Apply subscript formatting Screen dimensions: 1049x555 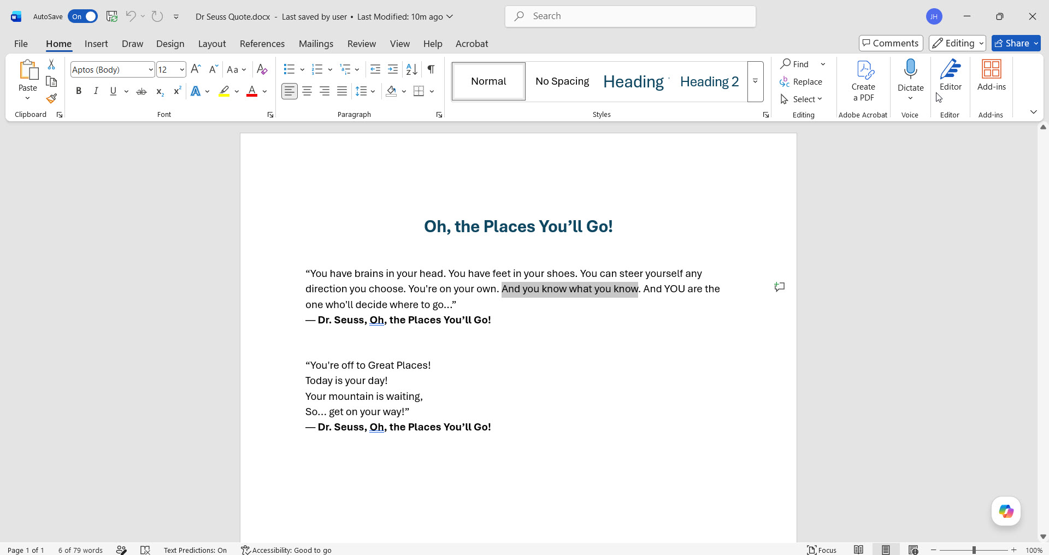160,91
